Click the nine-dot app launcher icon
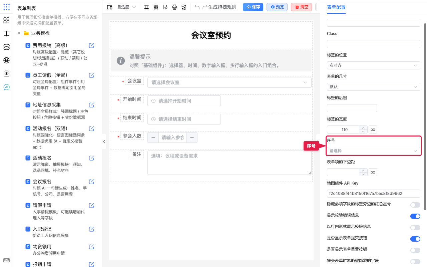Image resolution: width=427 pixels, height=267 pixels. point(6,7)
